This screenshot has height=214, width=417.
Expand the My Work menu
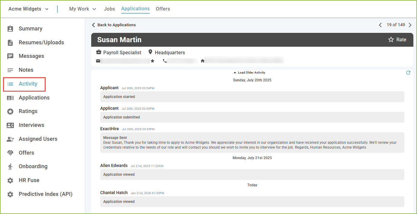tap(83, 9)
